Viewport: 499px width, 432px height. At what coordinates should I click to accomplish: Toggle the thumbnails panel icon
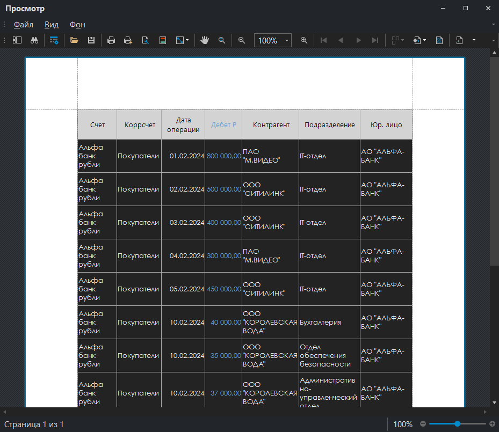click(17, 40)
